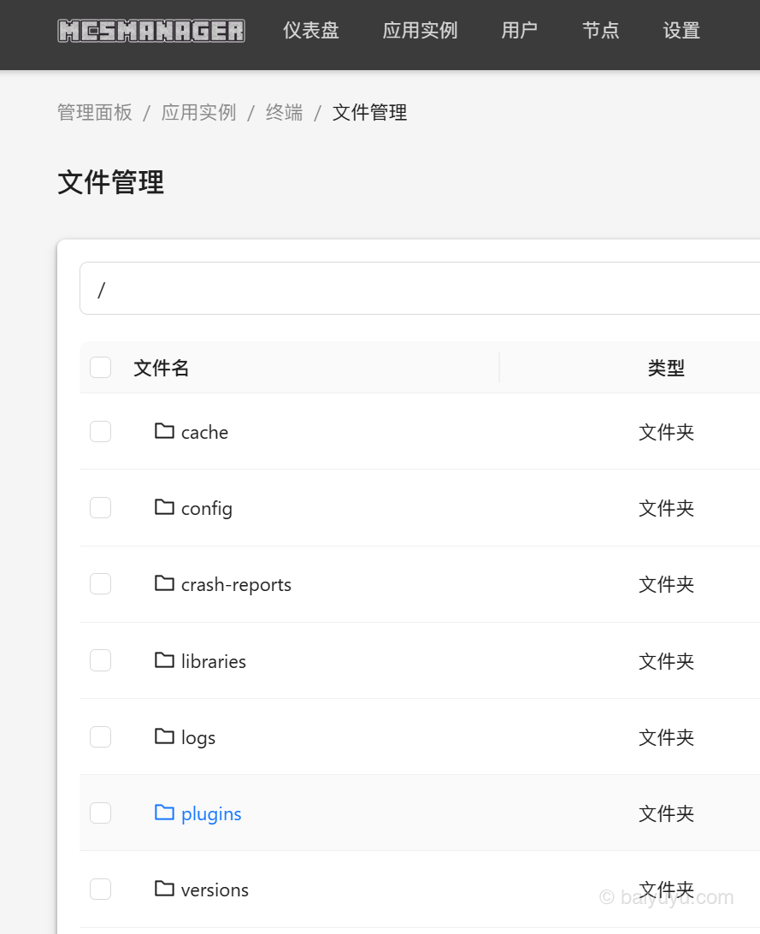
Task: Click the MCSManager logo
Action: [150, 30]
